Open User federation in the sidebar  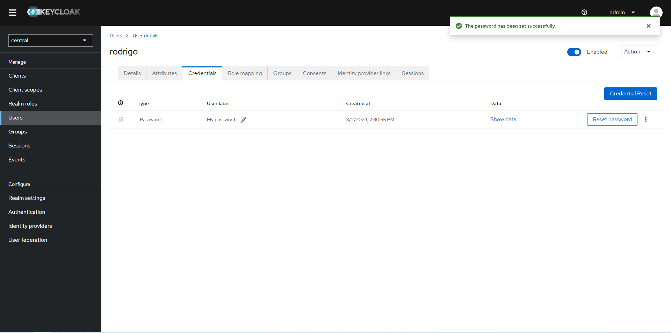(51, 240)
